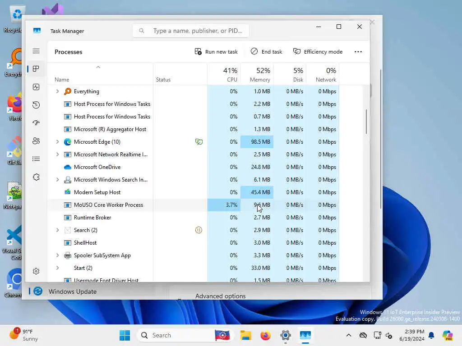462x346 pixels.
Task: Select the Microsoft Edge browser icon
Action: (x=68, y=142)
